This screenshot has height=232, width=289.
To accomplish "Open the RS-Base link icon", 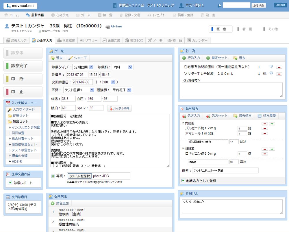I will [x=108, y=27].
